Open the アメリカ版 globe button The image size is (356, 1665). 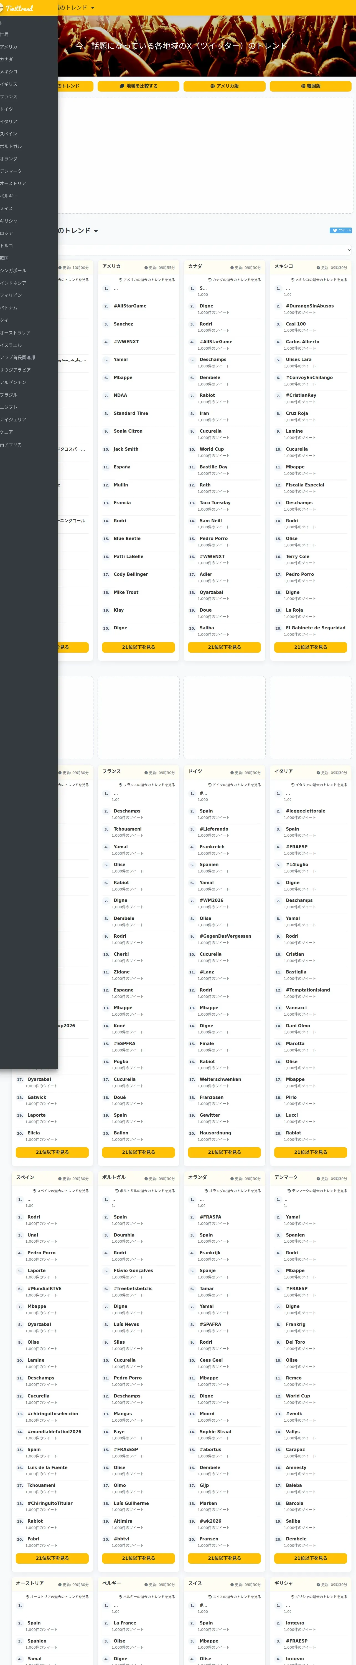pos(224,86)
